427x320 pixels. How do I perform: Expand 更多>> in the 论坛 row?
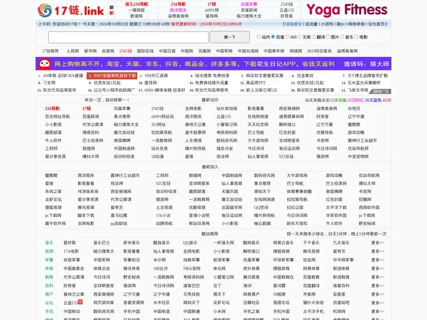click(377, 303)
